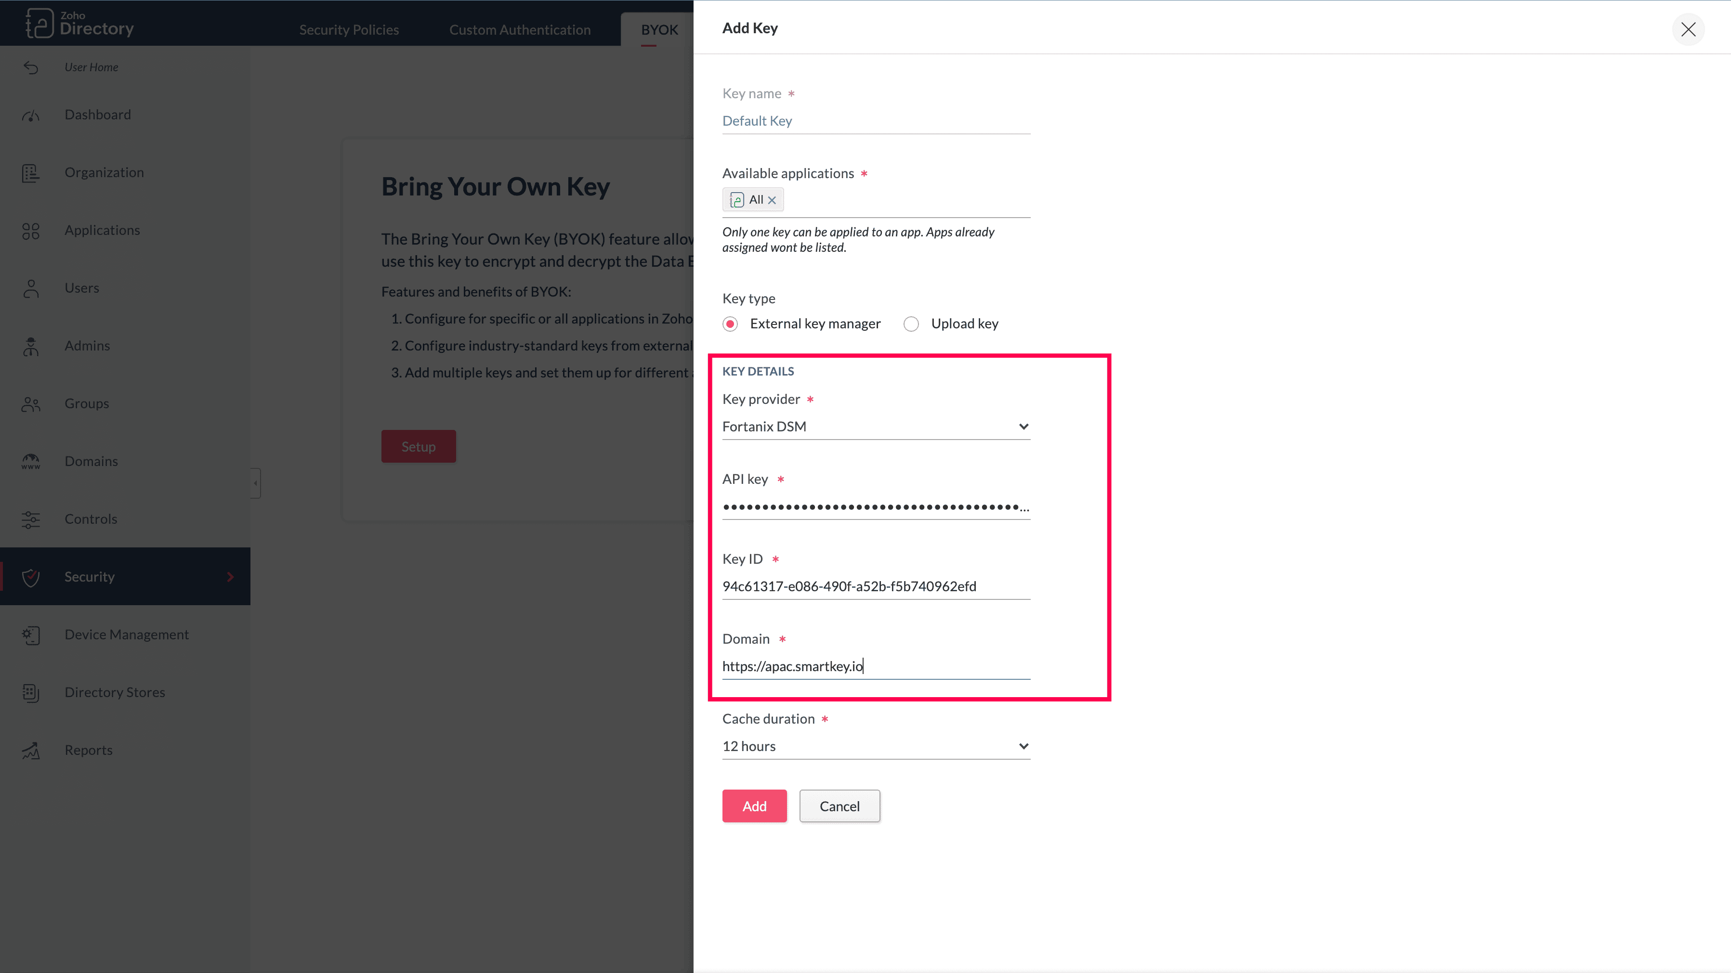Click the Cancel button

click(x=839, y=806)
